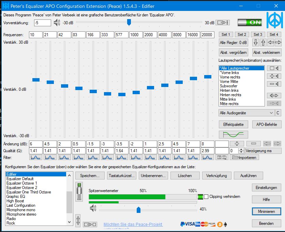Image resolution: width=285 pixels, height=232 pixels.
Task: Click the Hilfe button
Action: pos(267,200)
